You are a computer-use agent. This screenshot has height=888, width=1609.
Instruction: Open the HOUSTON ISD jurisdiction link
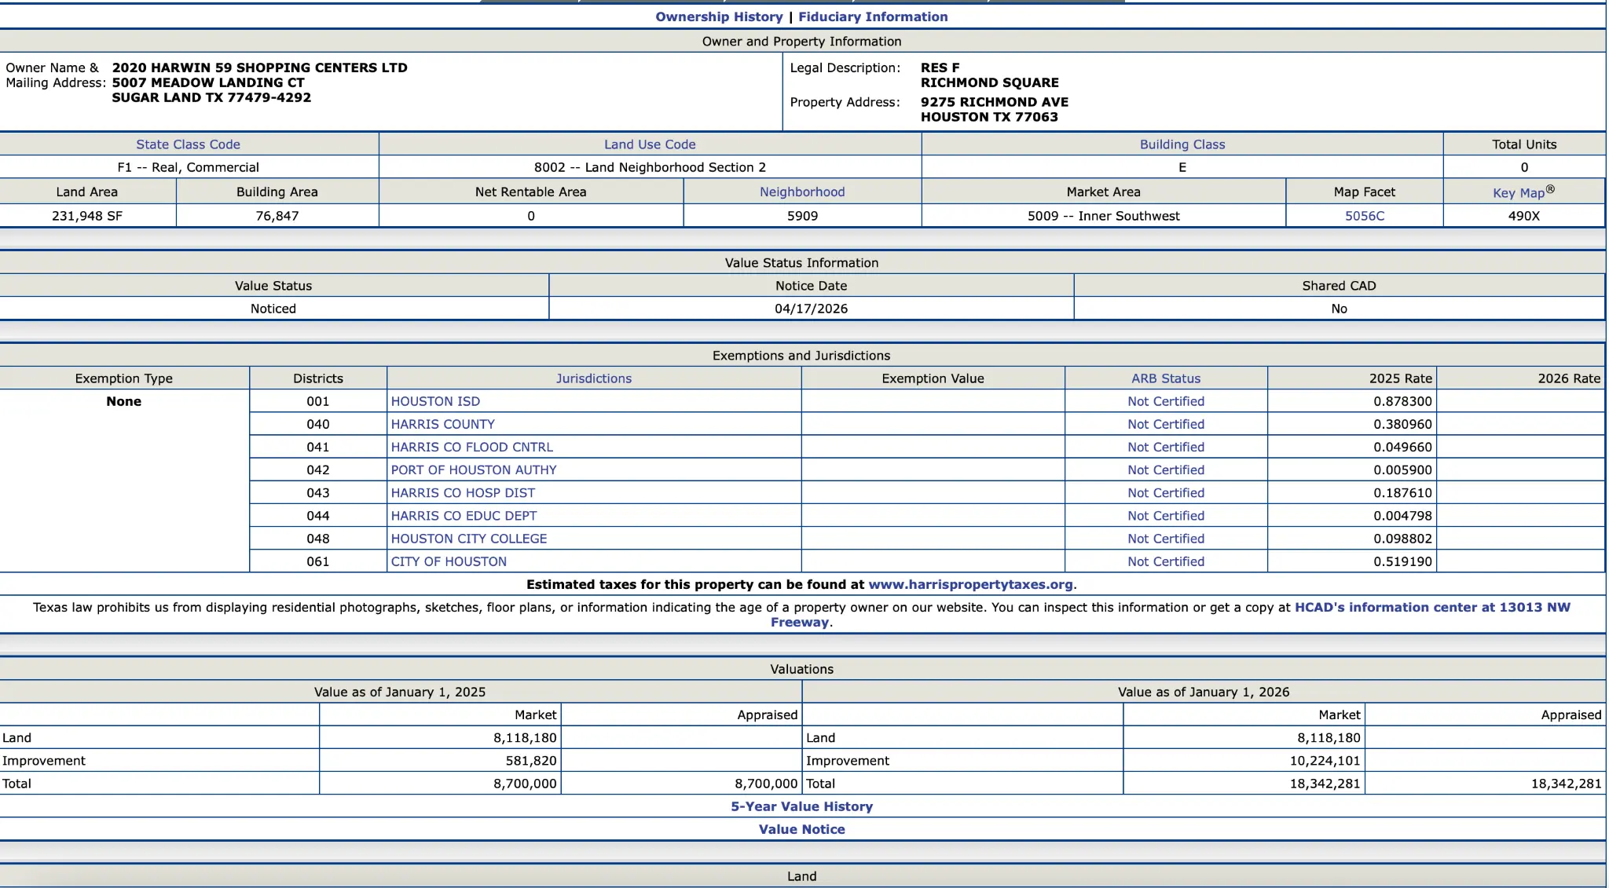435,401
